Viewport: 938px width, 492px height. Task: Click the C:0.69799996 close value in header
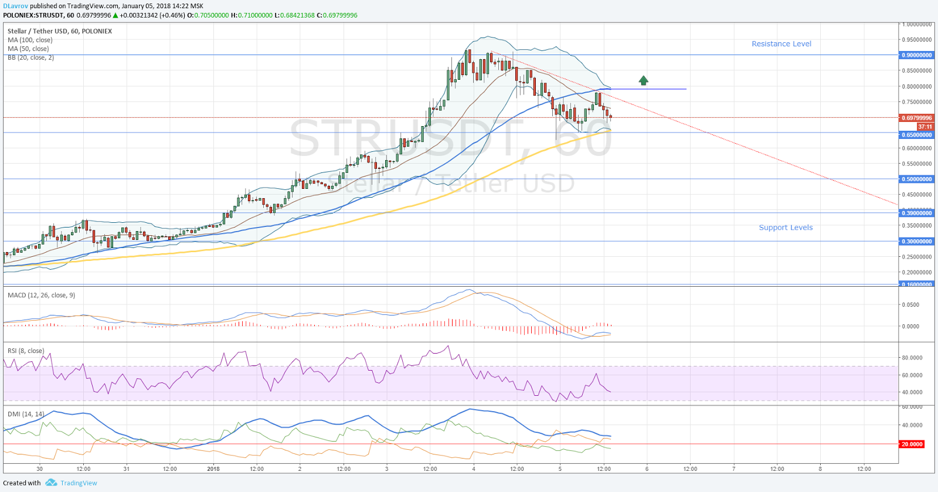[x=337, y=15]
